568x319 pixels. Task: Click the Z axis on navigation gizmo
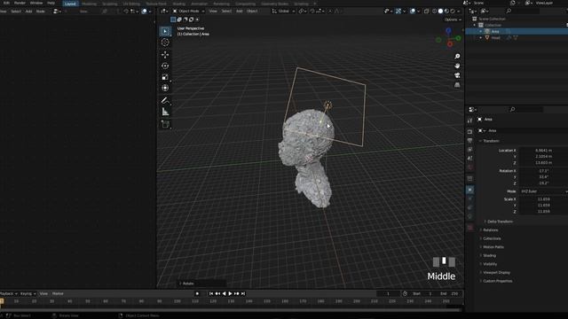click(449, 30)
